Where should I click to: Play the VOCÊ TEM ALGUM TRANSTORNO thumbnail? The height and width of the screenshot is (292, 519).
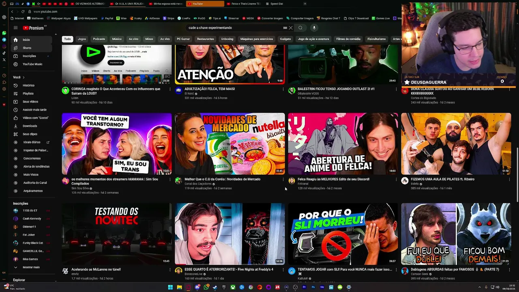point(117,144)
